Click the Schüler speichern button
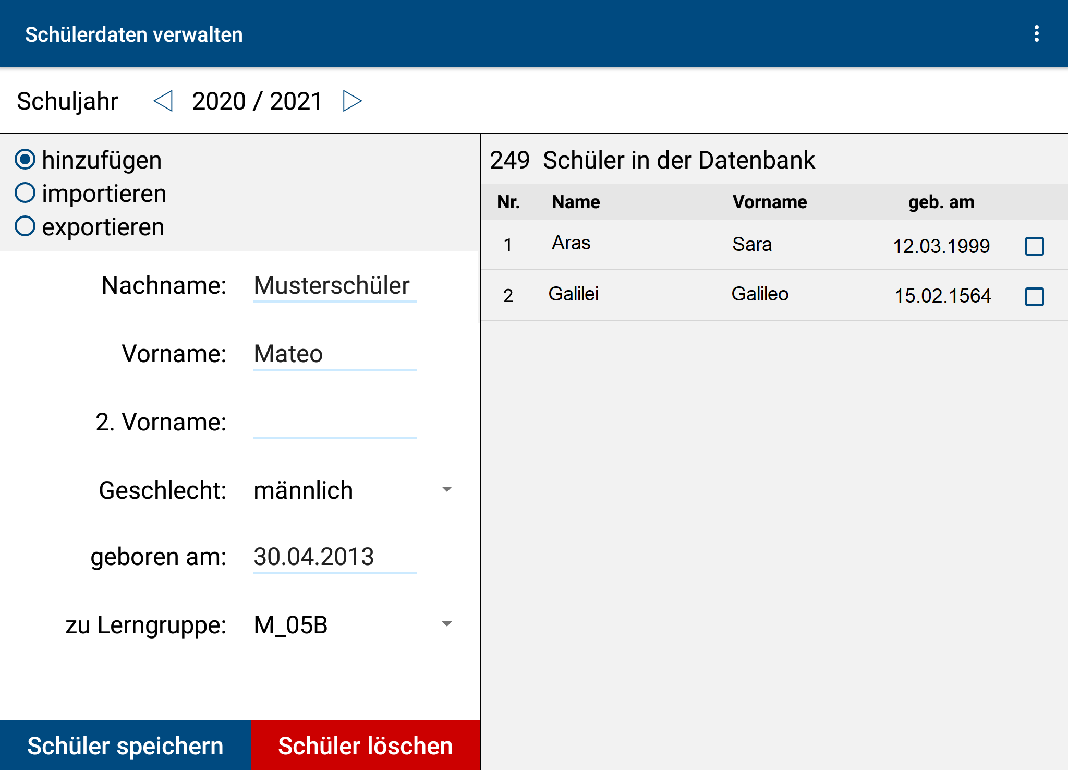 point(126,745)
